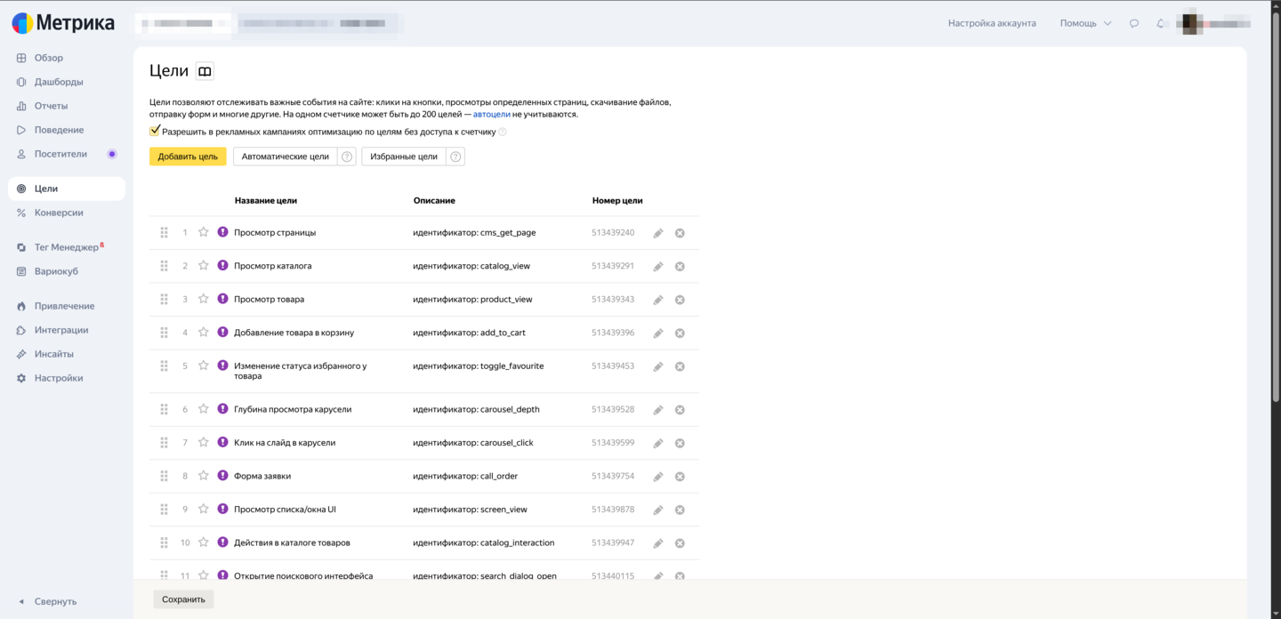Open the goals documentation book icon

point(205,71)
